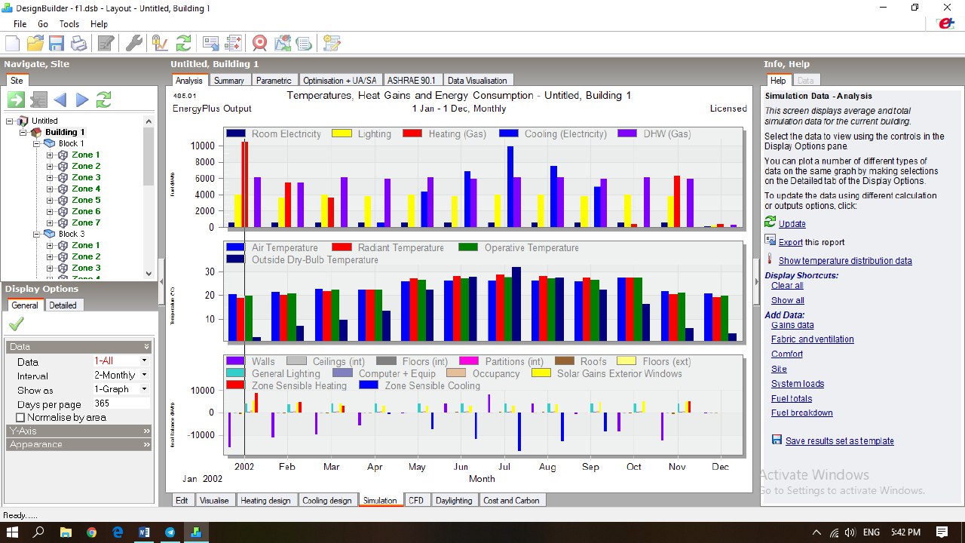The width and height of the screenshot is (965, 543).
Task: Click the Fuel breakdown link
Action: tap(802, 413)
